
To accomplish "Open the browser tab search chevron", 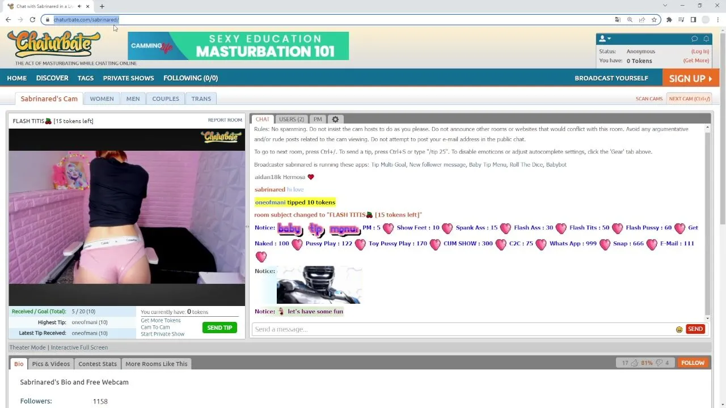I will [665, 6].
